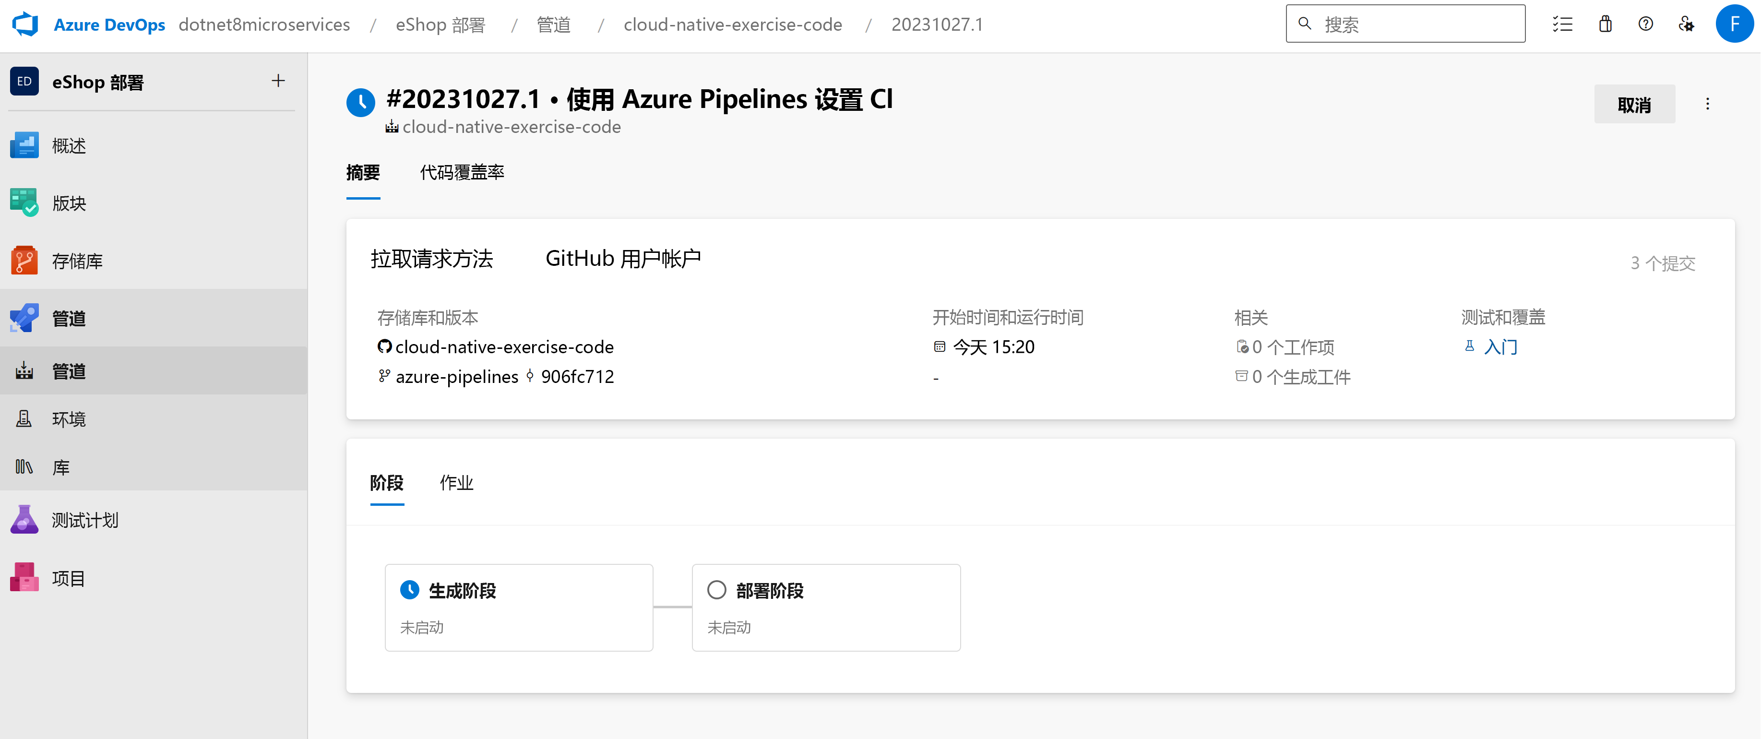This screenshot has width=1761, height=739.
Task: Click the plus button beside eShop 部署
Action: click(277, 82)
